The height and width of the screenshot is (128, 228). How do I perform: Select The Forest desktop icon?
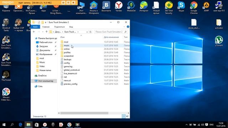point(6,76)
